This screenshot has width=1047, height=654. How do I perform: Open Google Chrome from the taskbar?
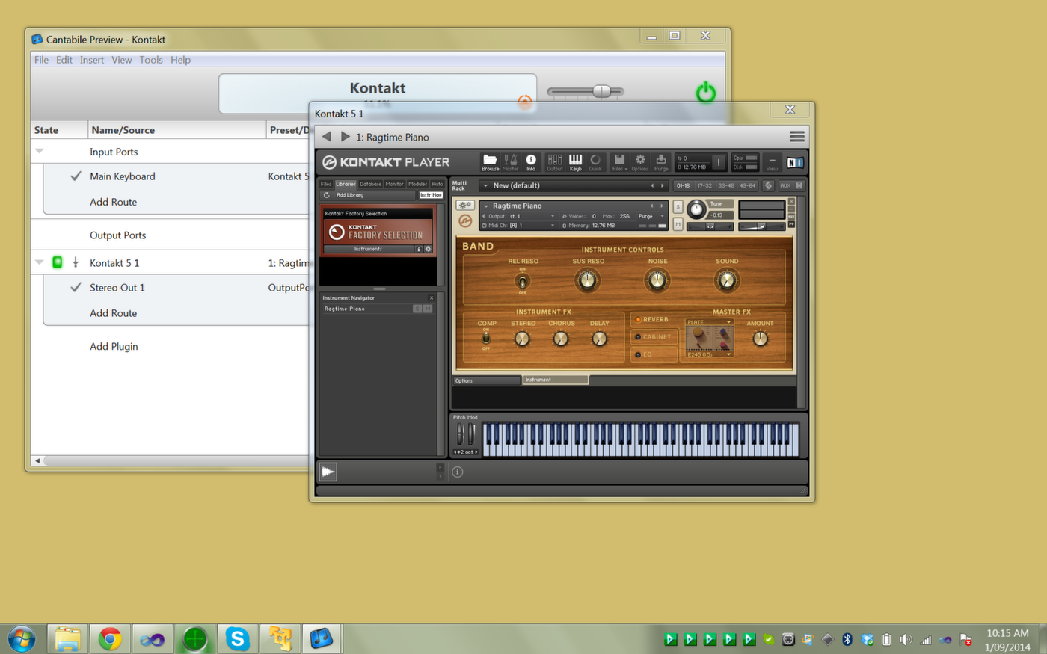tap(110, 639)
